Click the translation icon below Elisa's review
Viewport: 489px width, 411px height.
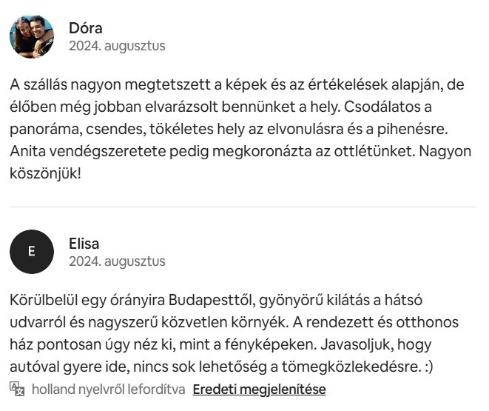pyautogui.click(x=17, y=389)
